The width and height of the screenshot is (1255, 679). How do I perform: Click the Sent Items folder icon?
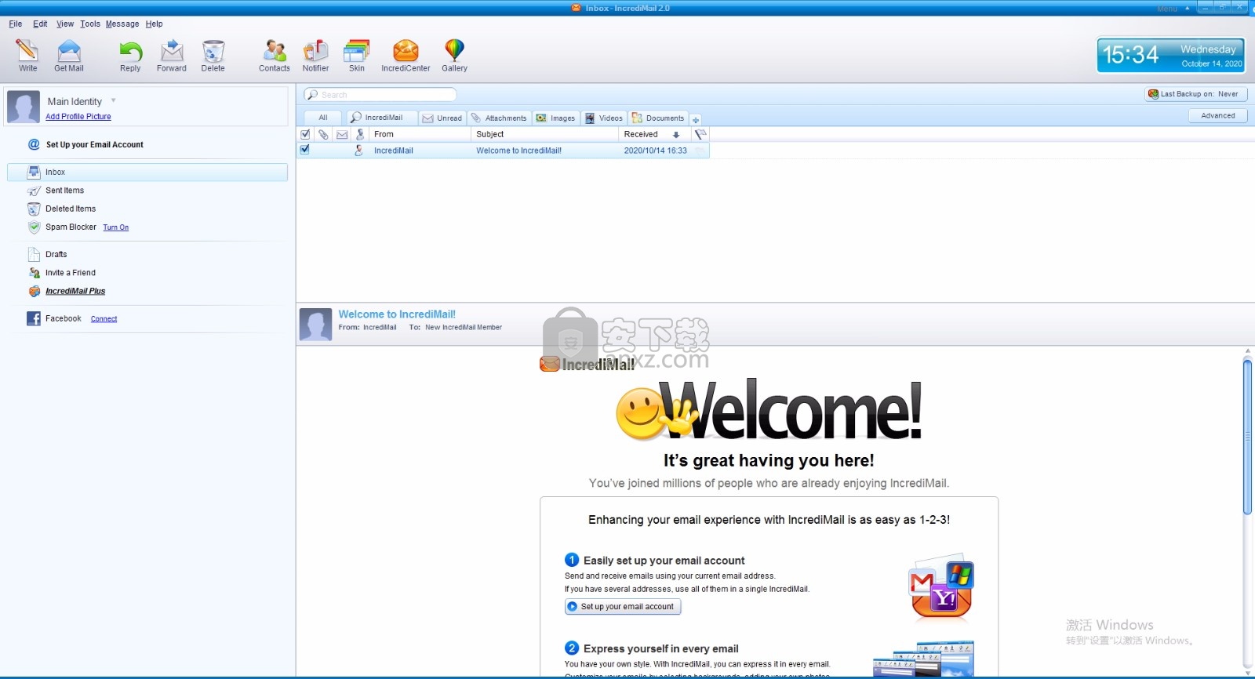(x=34, y=191)
